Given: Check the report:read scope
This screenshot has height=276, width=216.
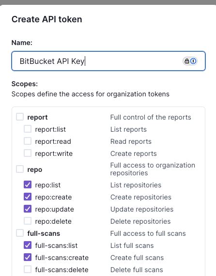Looking at the screenshot, I should [28, 141].
